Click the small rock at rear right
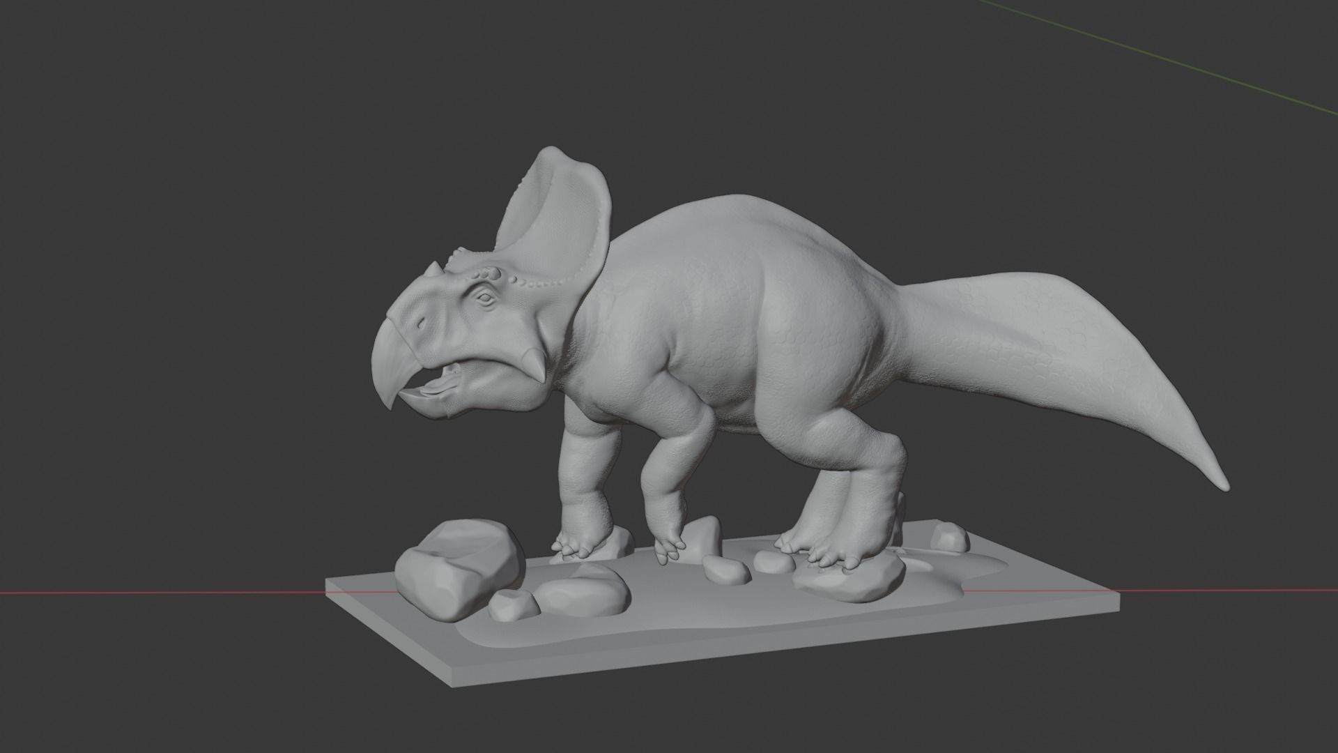Viewport: 1338px width, 753px height. pos(949,538)
